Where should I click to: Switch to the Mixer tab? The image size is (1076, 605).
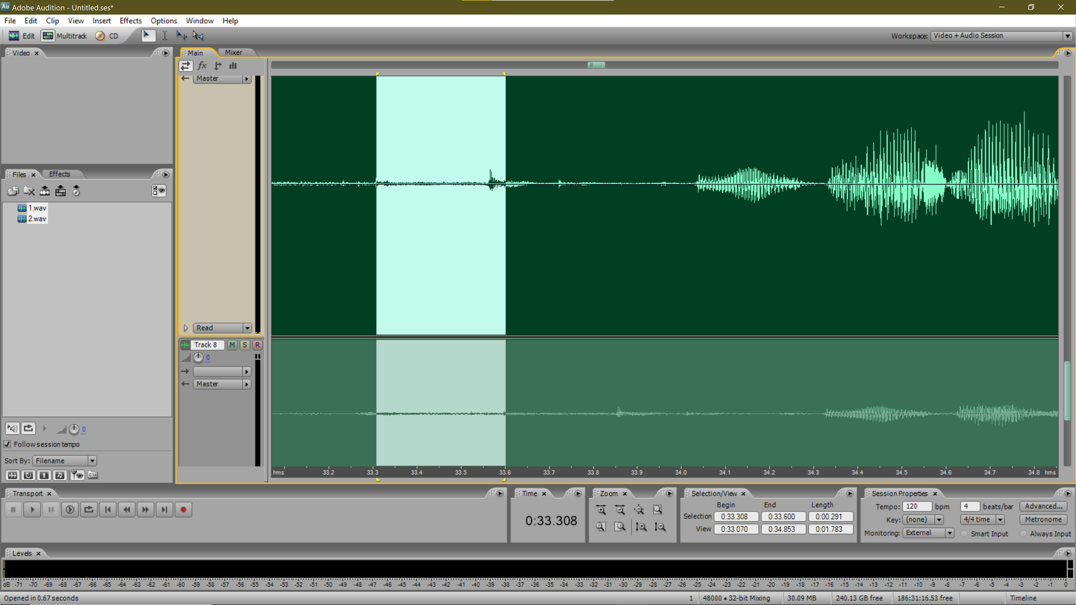click(x=233, y=52)
